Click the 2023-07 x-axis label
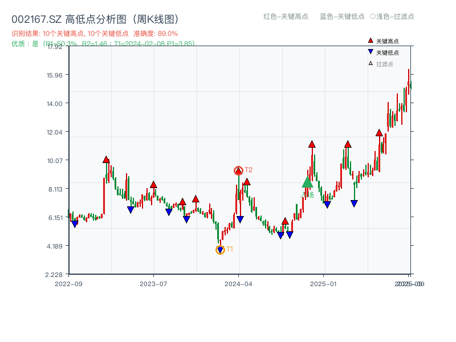Viewport: 456px width, 342px height. tap(153, 284)
